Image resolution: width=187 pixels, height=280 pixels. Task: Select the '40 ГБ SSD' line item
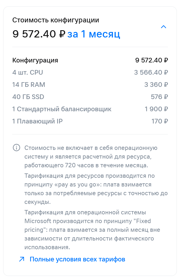28,97
